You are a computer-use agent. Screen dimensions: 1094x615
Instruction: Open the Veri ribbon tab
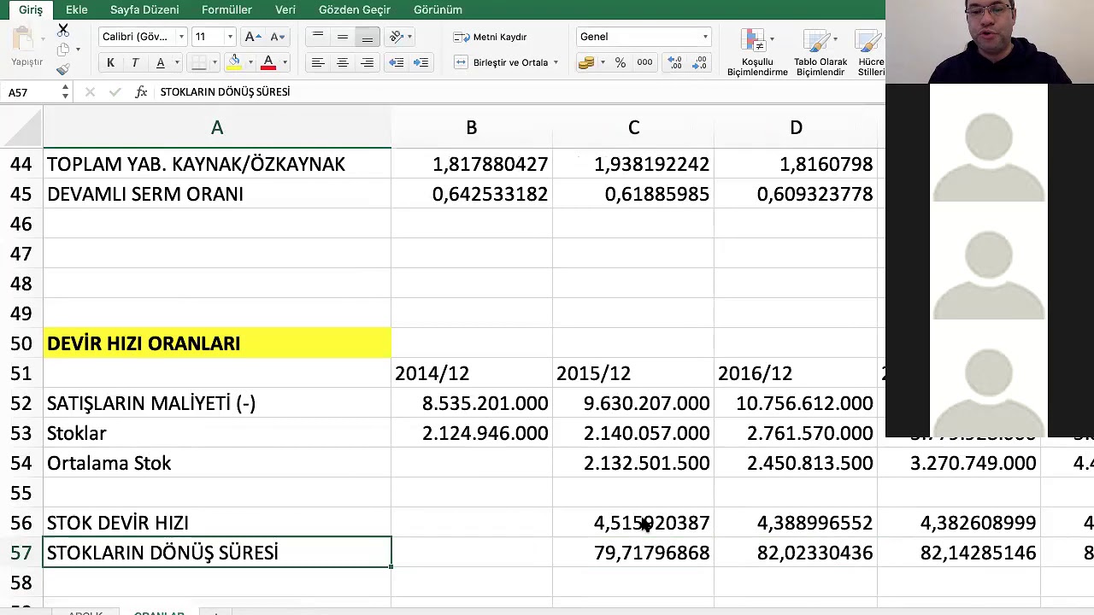(x=285, y=9)
